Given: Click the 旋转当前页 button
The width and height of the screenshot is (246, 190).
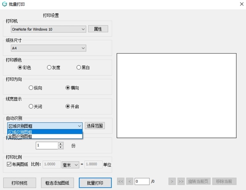Looking at the screenshot, I should [x=198, y=181].
